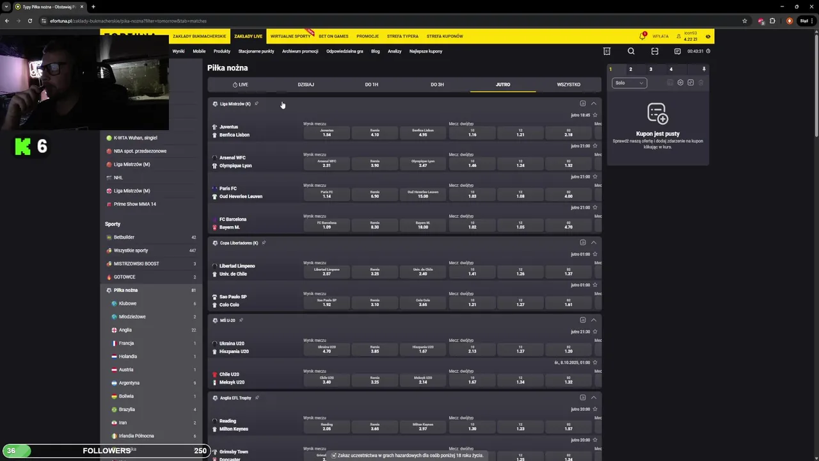
Task: Collapse the Liga Mistrzów (K) section
Action: [x=594, y=104]
